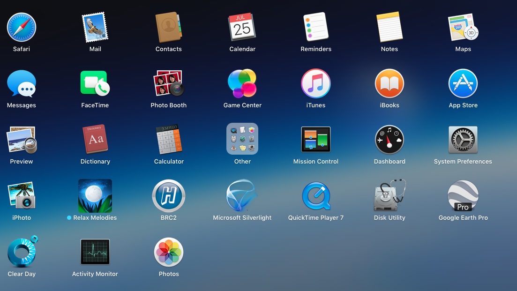Launch the QuickTime Player 7 icon
This screenshot has width=517, height=291.
[316, 196]
